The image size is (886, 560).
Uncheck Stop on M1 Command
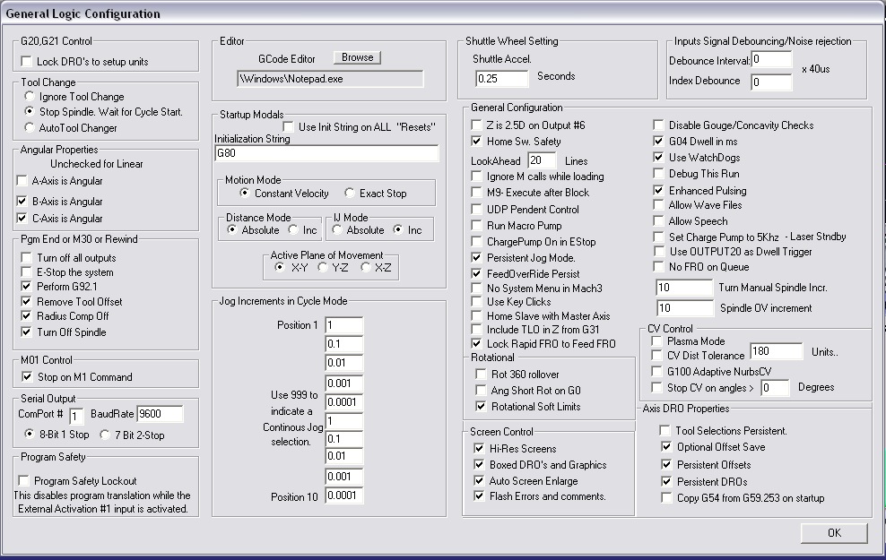click(x=27, y=377)
